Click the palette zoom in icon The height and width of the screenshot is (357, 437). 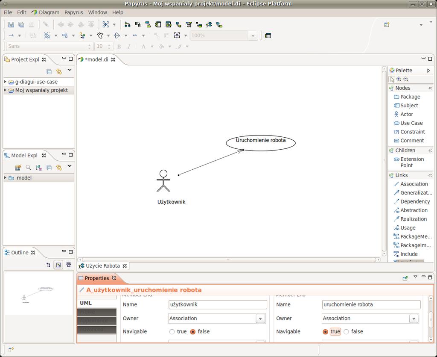399,79
